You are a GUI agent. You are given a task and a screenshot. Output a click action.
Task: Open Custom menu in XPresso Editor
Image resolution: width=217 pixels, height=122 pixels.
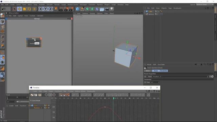point(33,16)
